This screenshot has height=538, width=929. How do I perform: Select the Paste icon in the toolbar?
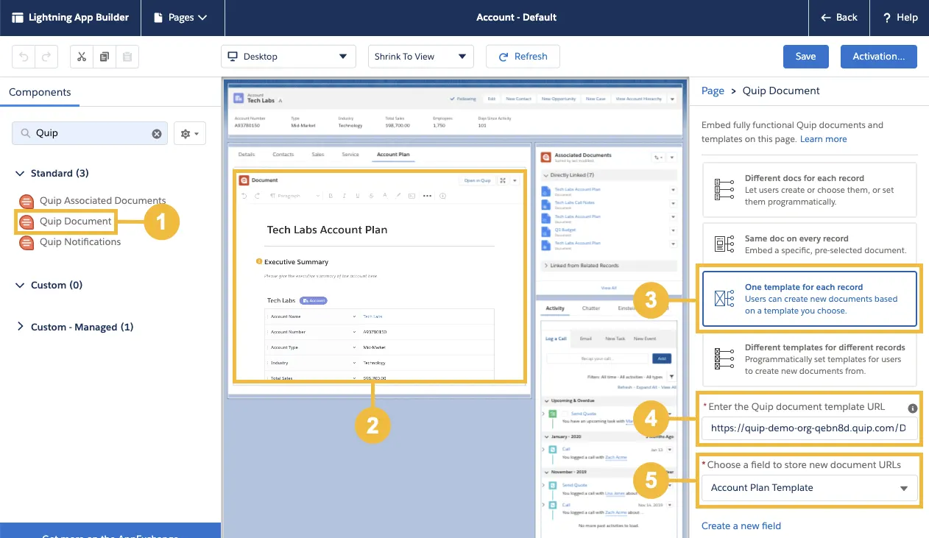pyautogui.click(x=127, y=57)
